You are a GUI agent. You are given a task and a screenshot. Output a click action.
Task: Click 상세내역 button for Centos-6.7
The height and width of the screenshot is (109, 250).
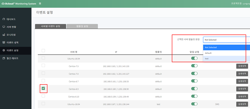[x=242, y=81]
